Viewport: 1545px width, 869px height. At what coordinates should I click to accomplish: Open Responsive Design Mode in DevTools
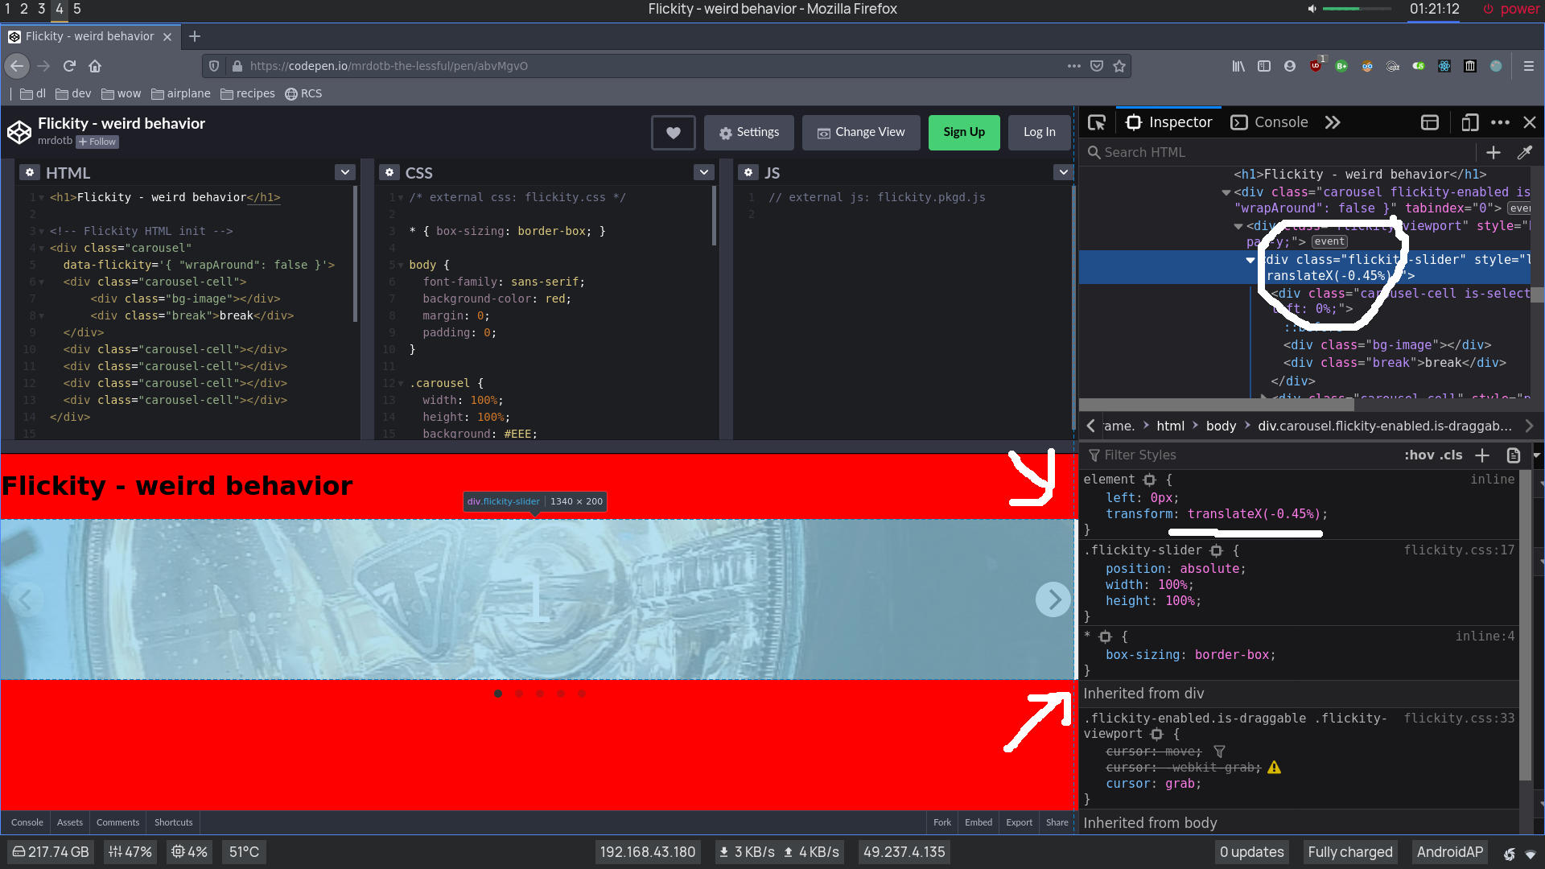[1469, 122]
